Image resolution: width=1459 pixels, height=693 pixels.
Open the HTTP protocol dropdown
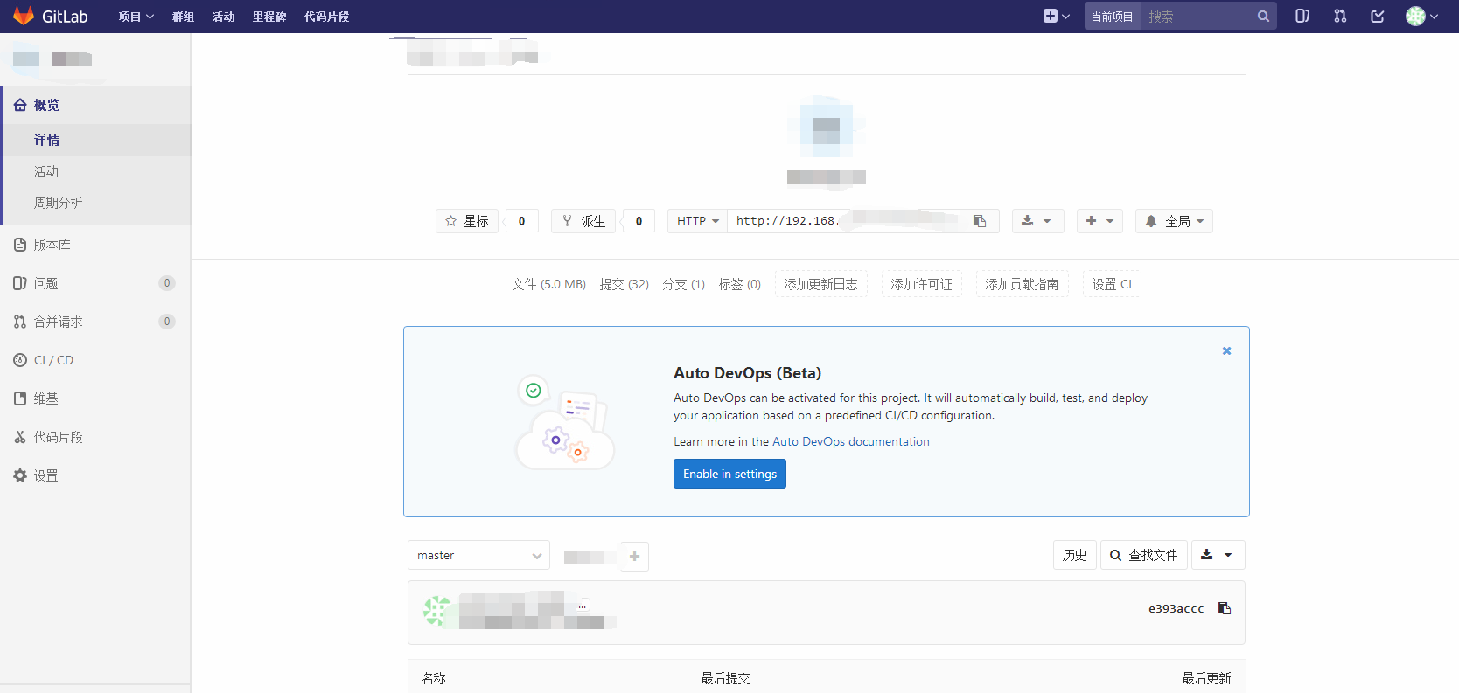pyautogui.click(x=697, y=221)
